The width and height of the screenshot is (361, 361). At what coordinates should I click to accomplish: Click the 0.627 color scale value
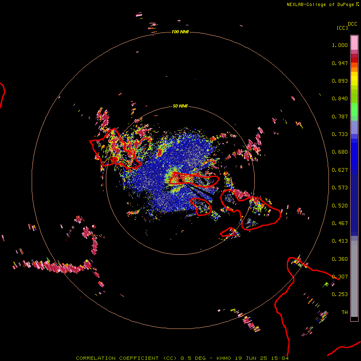coord(340,170)
